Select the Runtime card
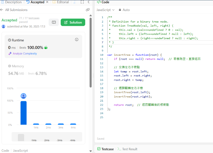 point(43,46)
